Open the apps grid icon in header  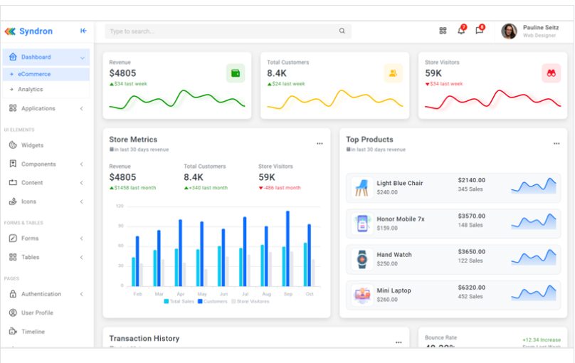(x=443, y=31)
